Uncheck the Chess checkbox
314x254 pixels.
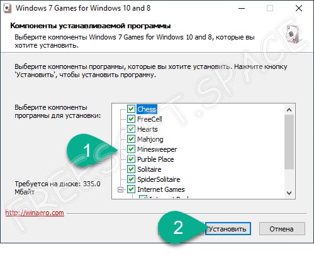tap(131, 109)
